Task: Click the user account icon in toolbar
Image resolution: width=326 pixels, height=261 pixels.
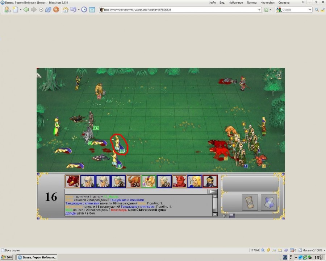Action: [8, 9]
